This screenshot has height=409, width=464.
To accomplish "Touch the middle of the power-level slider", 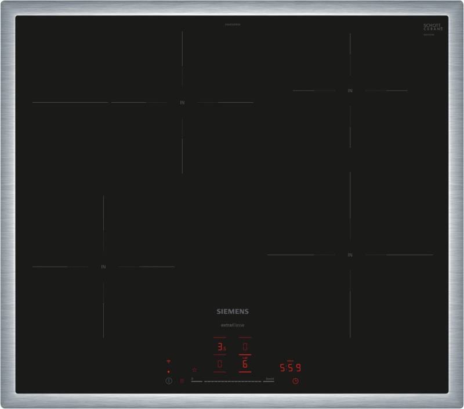I will tap(233, 381).
